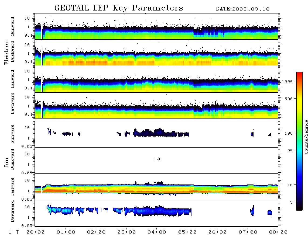Select the Electron Tailward axis label

[12, 79]
